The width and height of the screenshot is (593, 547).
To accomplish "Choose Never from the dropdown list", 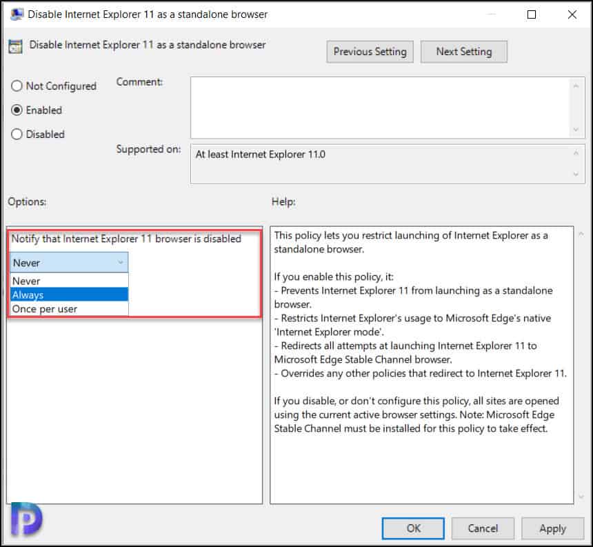I will tap(69, 281).
